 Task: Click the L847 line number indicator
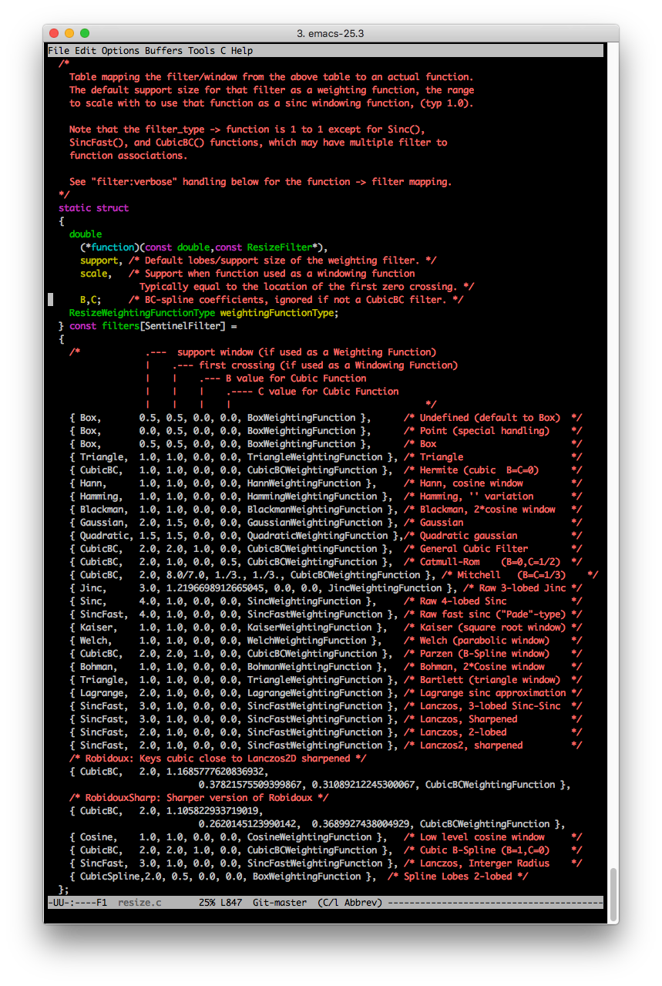(234, 903)
